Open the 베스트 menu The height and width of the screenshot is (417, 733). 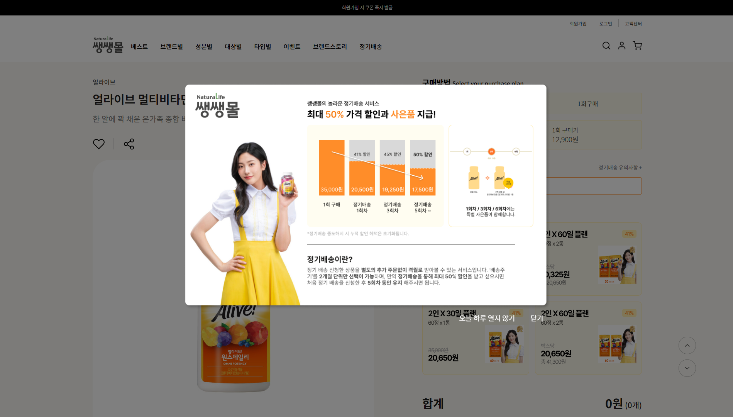139,47
